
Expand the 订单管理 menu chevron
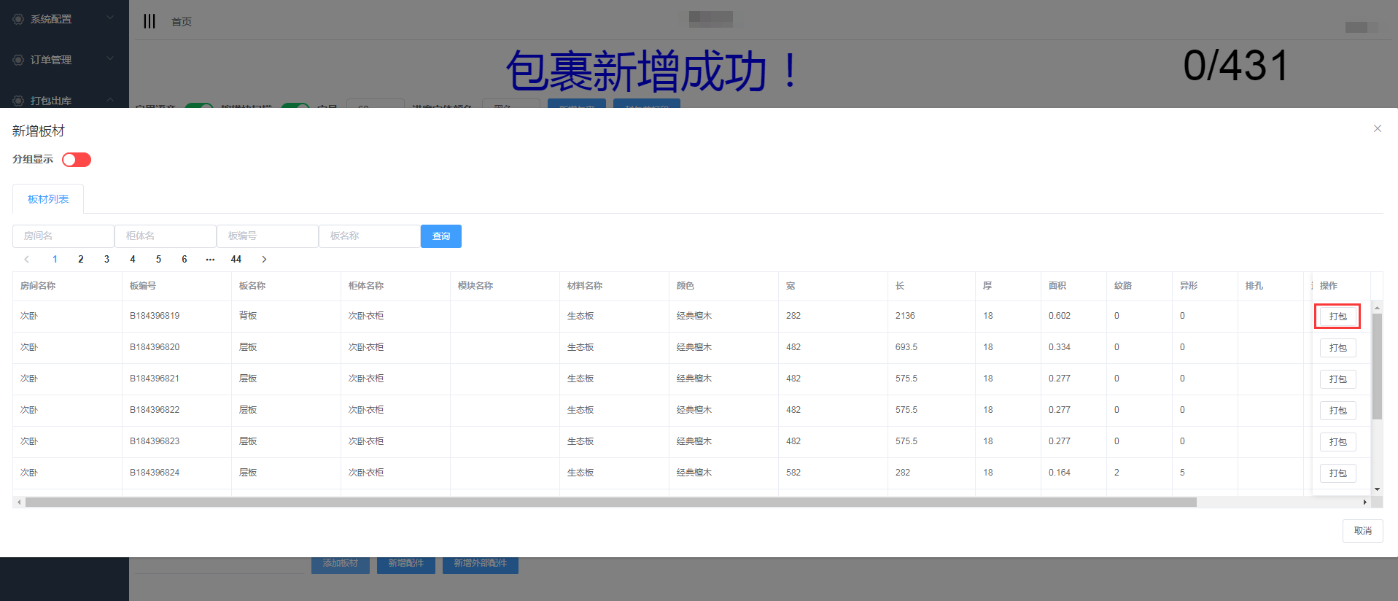point(110,59)
